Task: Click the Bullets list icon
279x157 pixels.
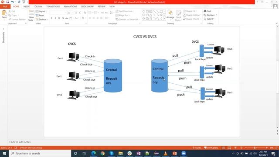Action: (90, 13)
